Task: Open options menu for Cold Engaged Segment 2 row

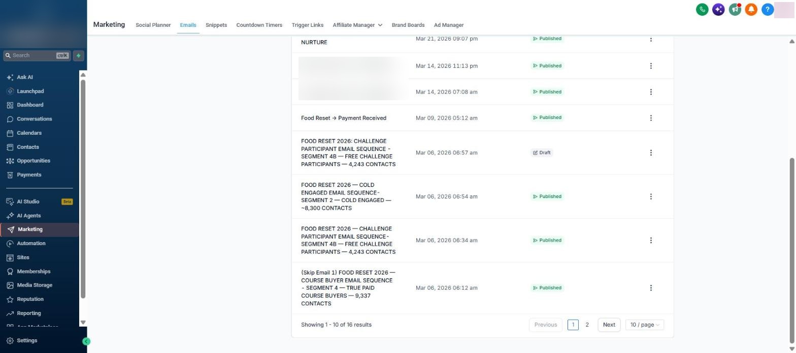Action: 651,197
